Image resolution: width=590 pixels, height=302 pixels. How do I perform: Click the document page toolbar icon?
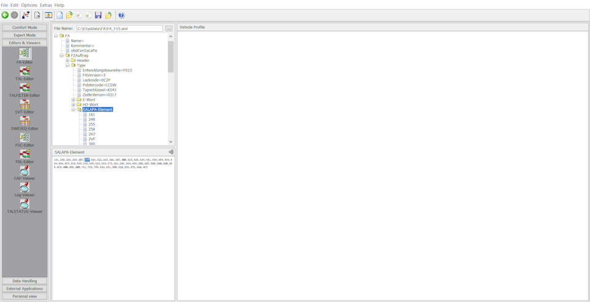click(x=37, y=15)
